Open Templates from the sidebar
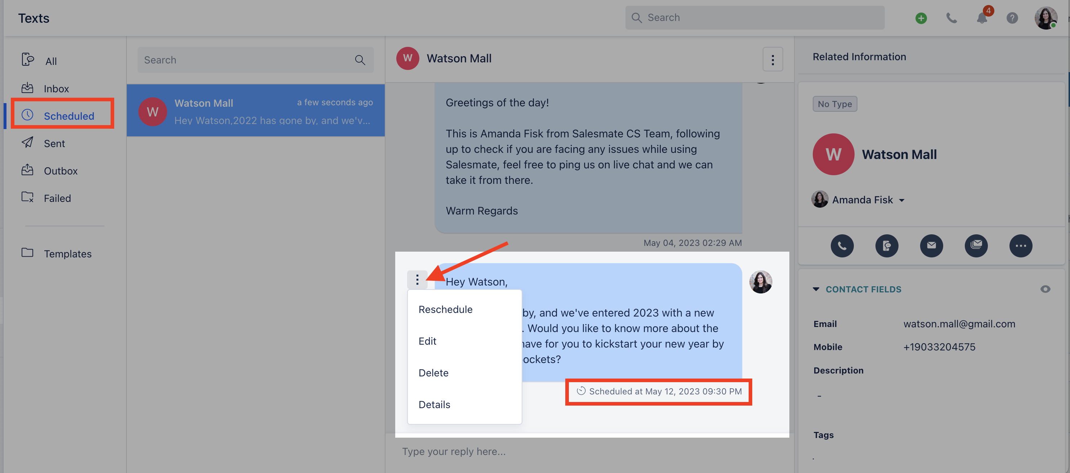This screenshot has width=1070, height=473. [68, 253]
